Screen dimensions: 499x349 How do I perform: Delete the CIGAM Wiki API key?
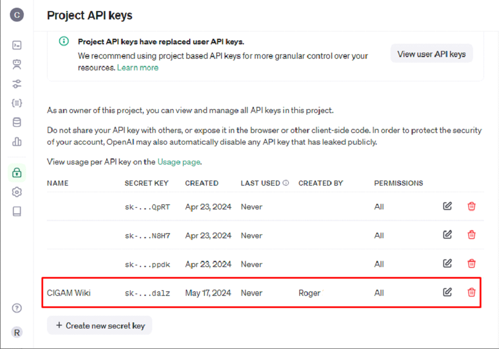pyautogui.click(x=471, y=292)
